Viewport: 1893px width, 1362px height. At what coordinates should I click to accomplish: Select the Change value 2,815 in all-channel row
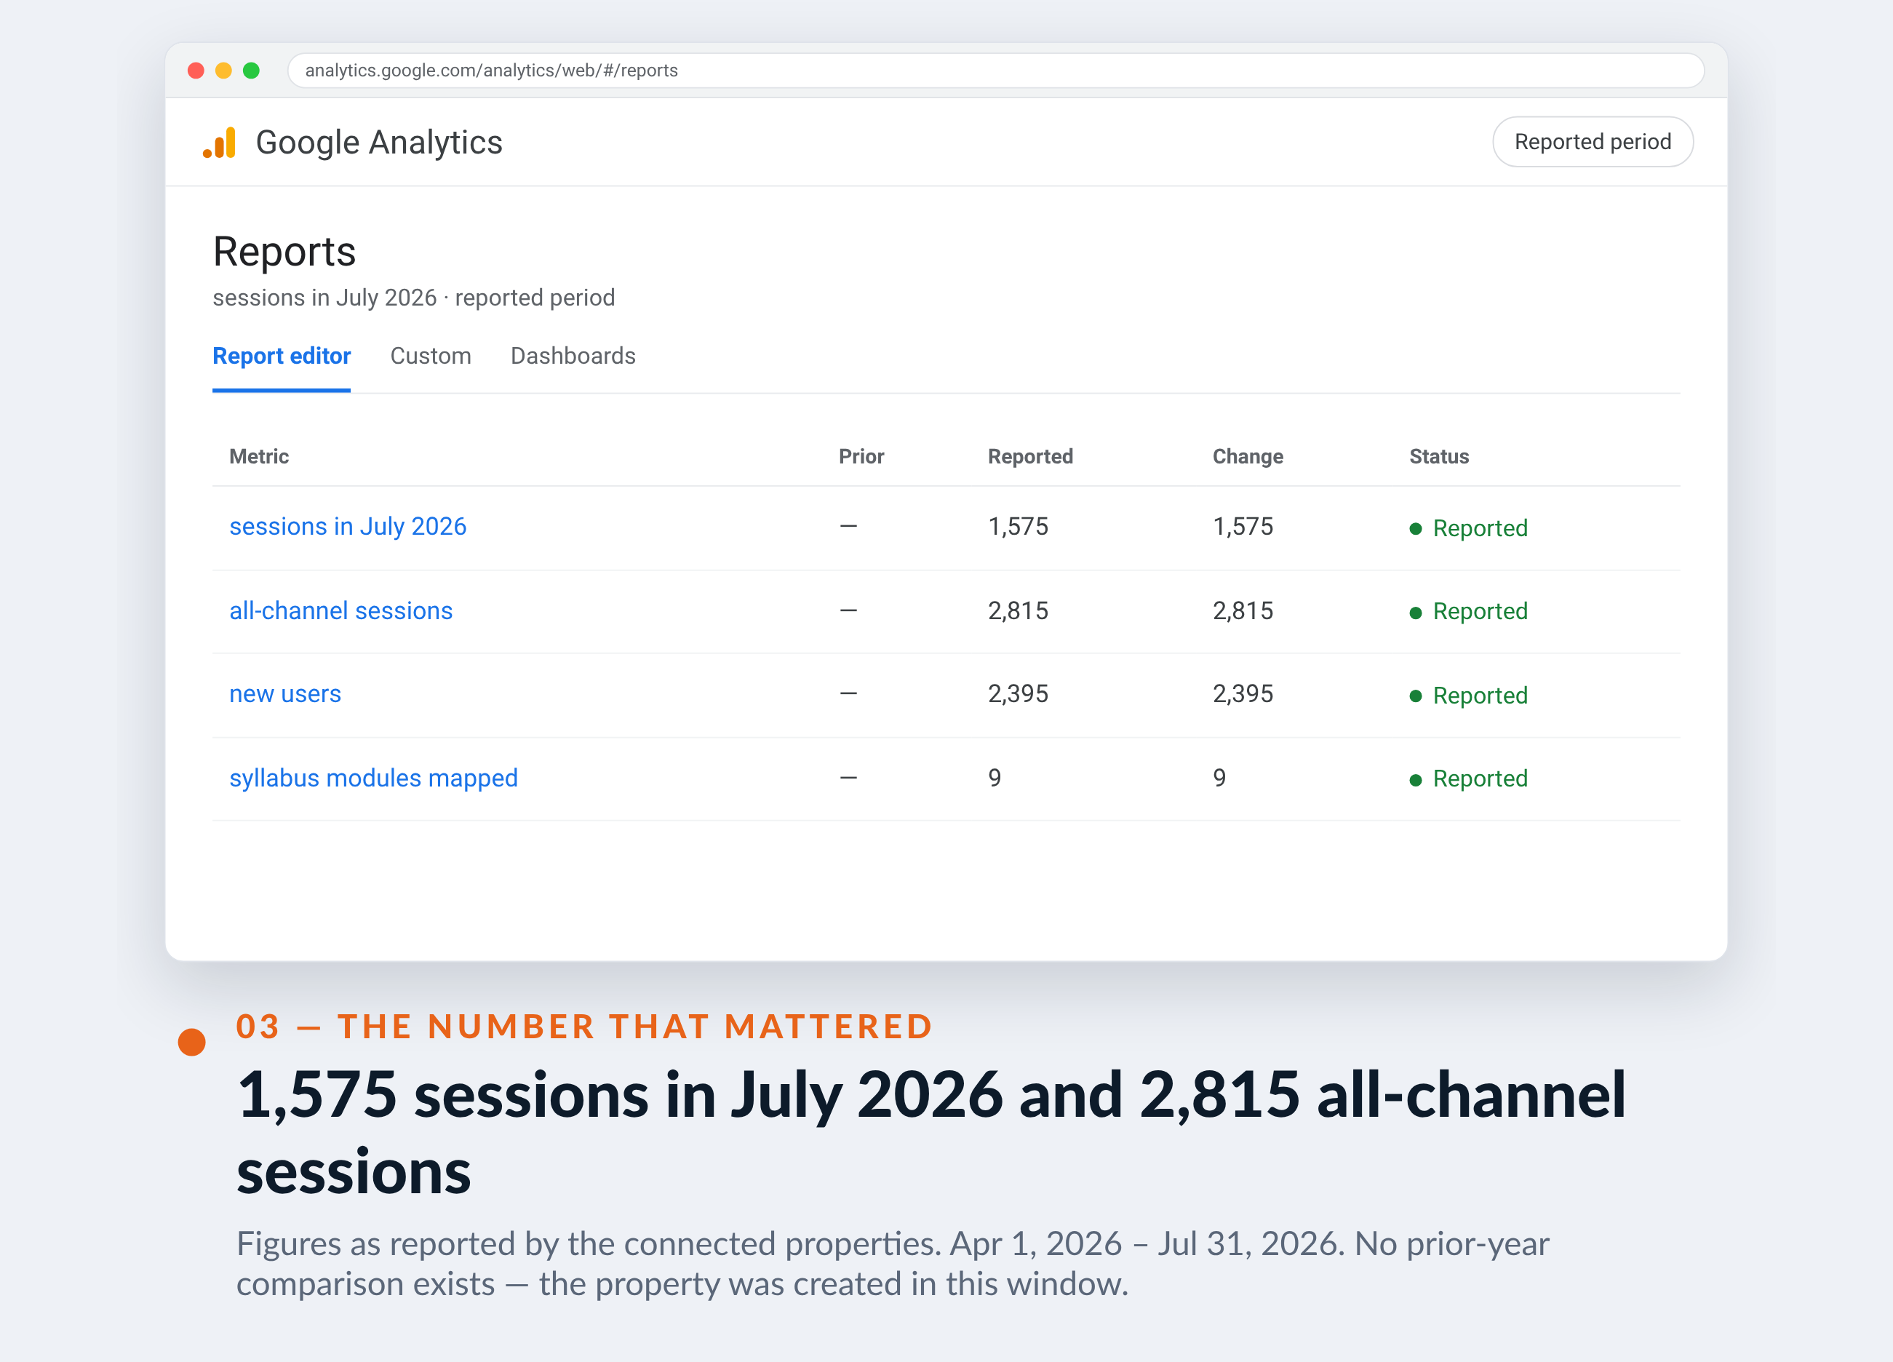1242,611
